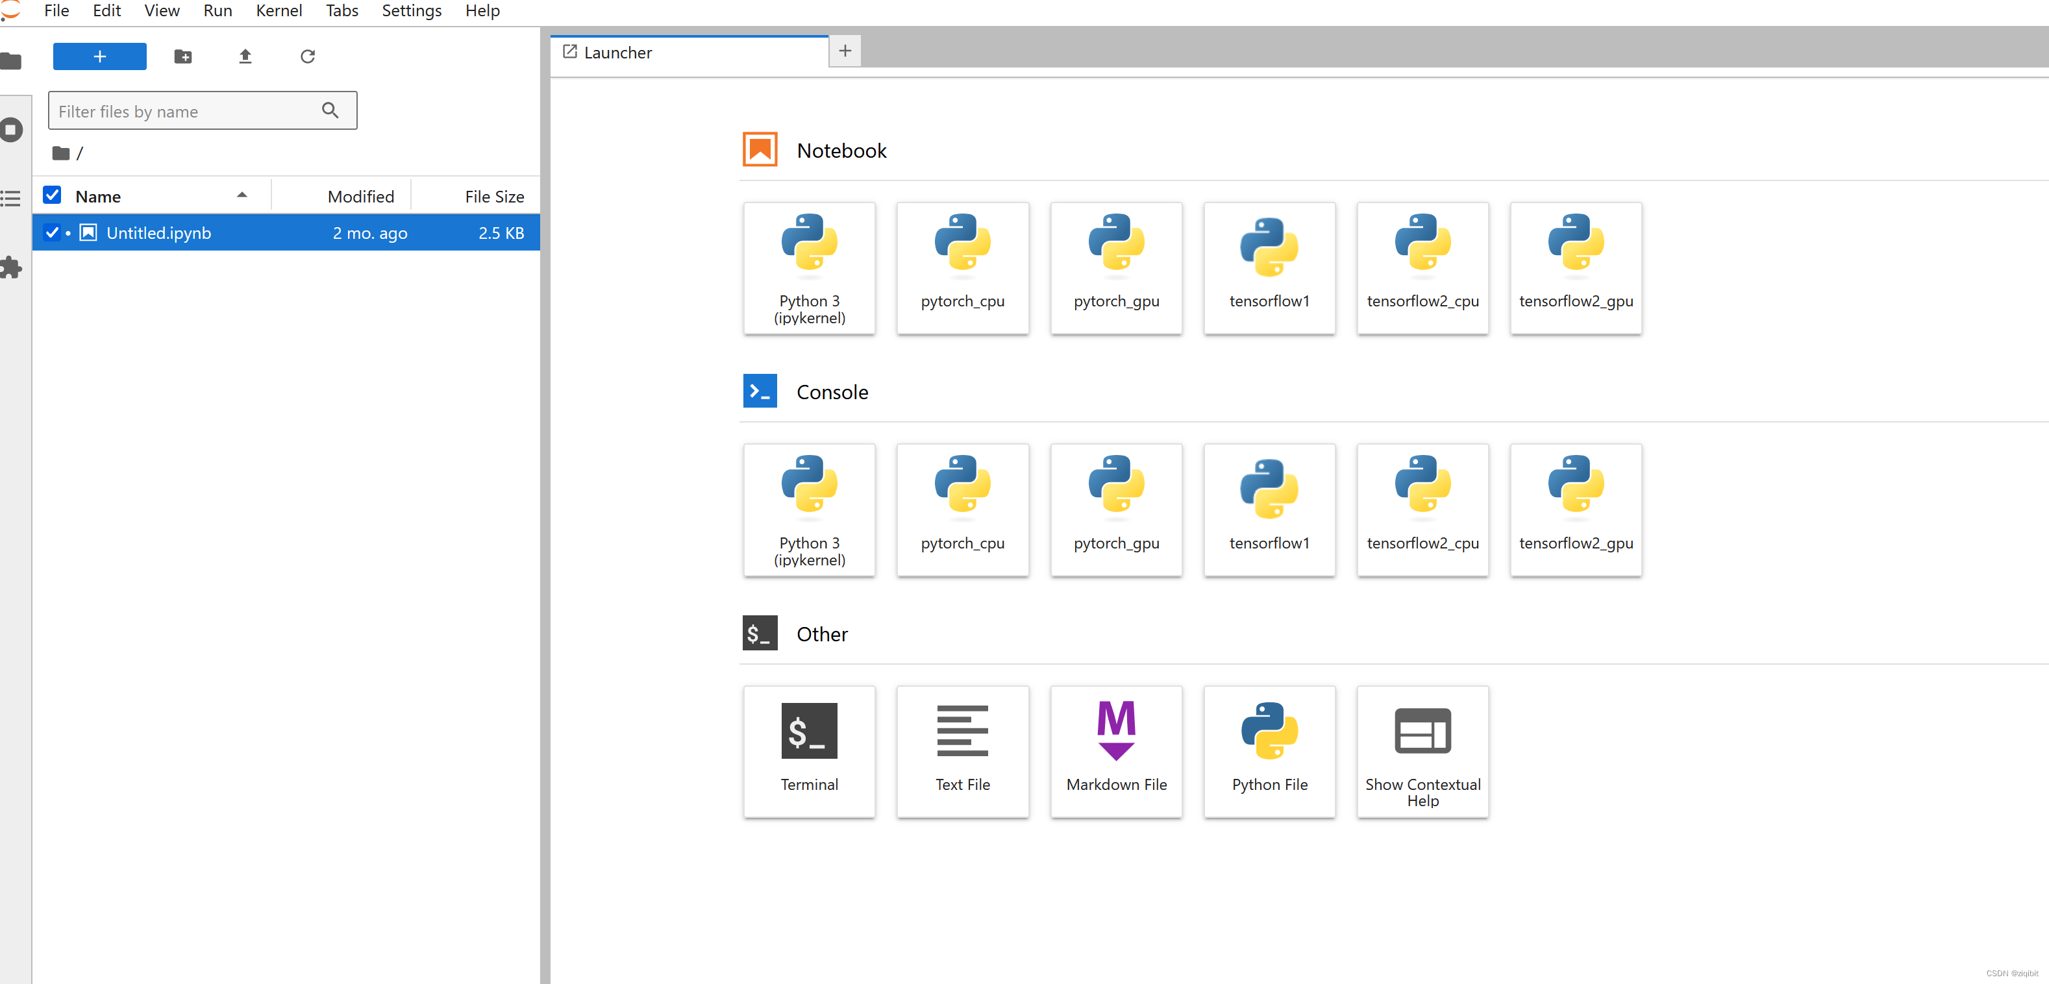Start a tensorflow1 console
This screenshot has height=984, width=2049.
coord(1269,510)
